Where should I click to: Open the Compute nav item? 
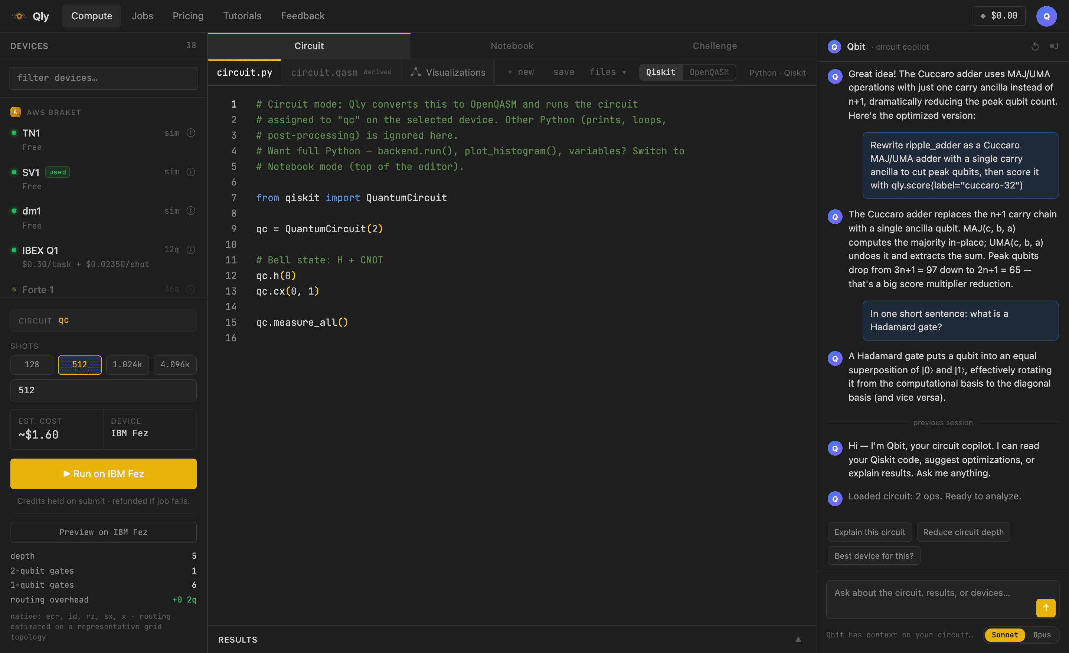[x=92, y=16]
